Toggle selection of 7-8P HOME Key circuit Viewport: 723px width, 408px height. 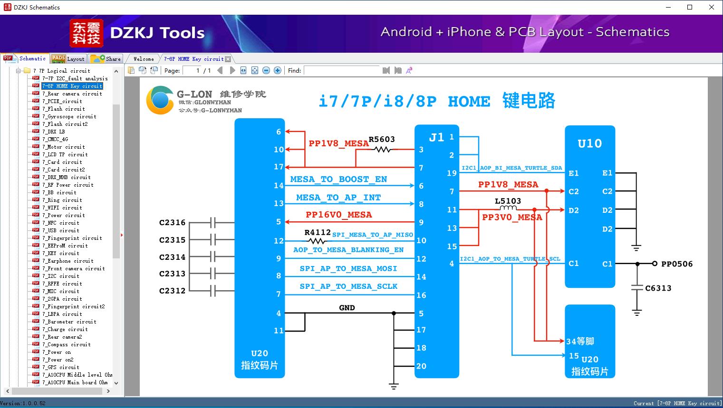click(x=71, y=86)
